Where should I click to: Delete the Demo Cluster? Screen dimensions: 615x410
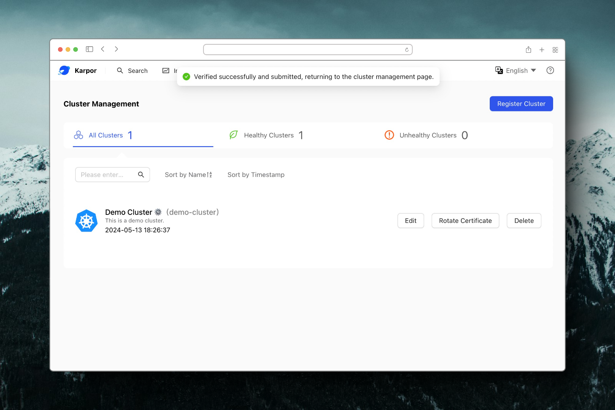pos(524,221)
